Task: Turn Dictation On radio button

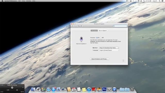Action: tap(97, 38)
